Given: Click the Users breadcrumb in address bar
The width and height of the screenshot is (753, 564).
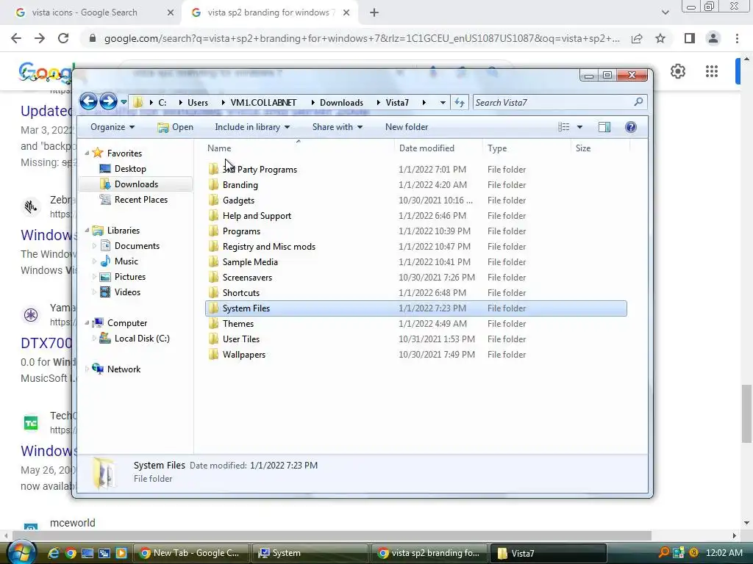Looking at the screenshot, I should (197, 103).
